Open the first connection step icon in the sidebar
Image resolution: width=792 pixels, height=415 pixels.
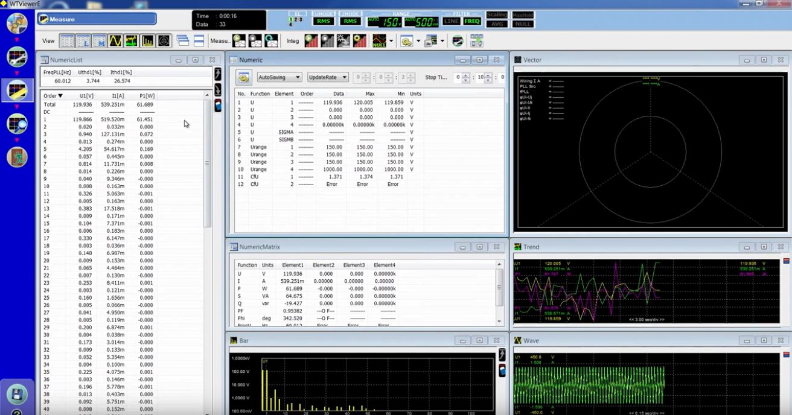coord(17,23)
